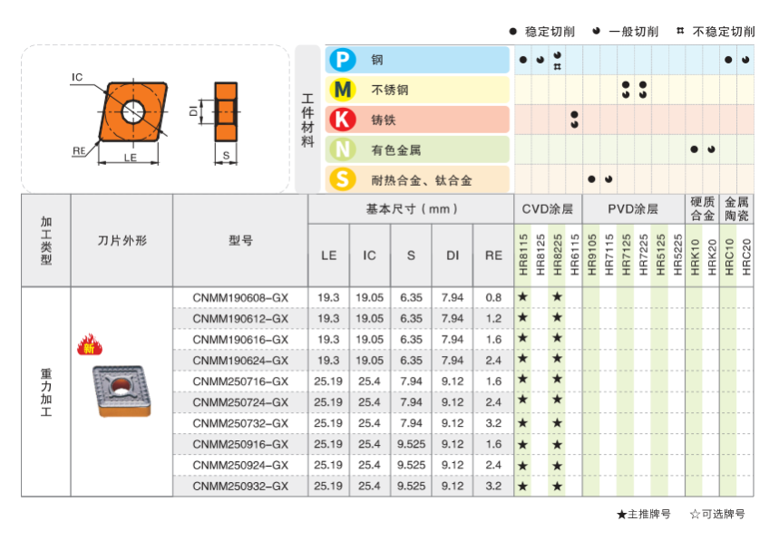
Task: Click the S value 9.525 for CNMM250924-GX
Action: click(412, 465)
